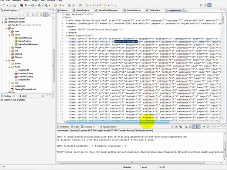Screen dimensions: 227x170
Task: Expand the starling package node
Action: (9, 54)
